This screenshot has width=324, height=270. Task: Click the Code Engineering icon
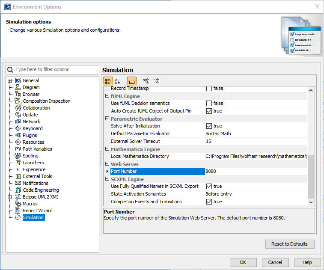[18, 190]
